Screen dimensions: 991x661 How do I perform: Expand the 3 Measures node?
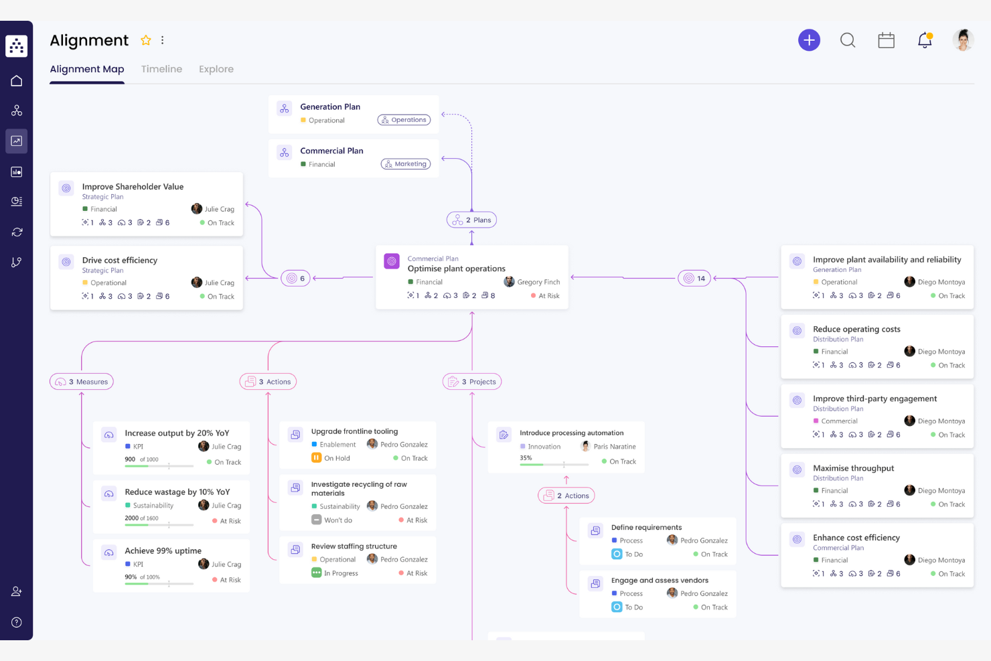[81, 381]
